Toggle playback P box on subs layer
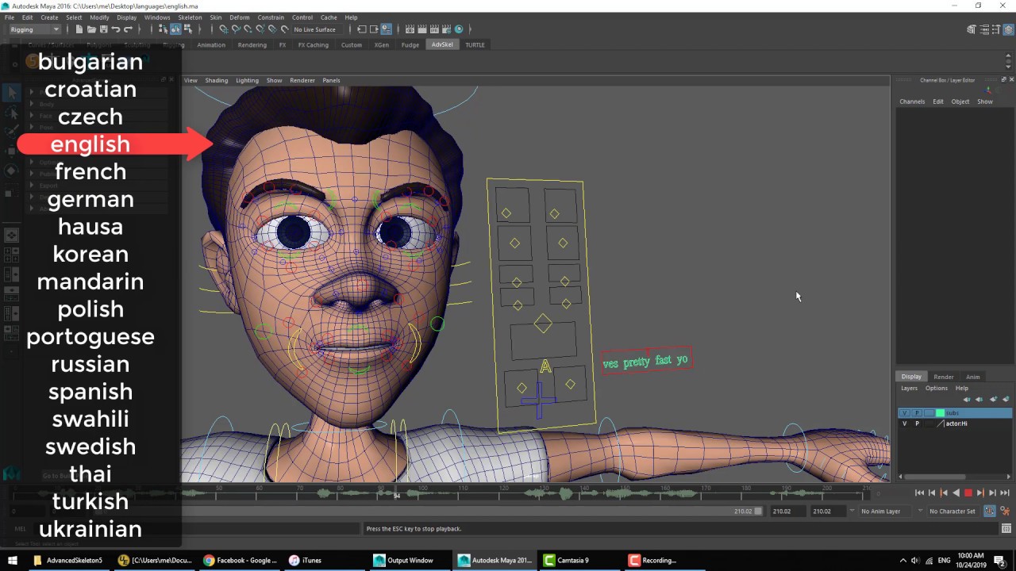The image size is (1016, 571). click(x=917, y=413)
